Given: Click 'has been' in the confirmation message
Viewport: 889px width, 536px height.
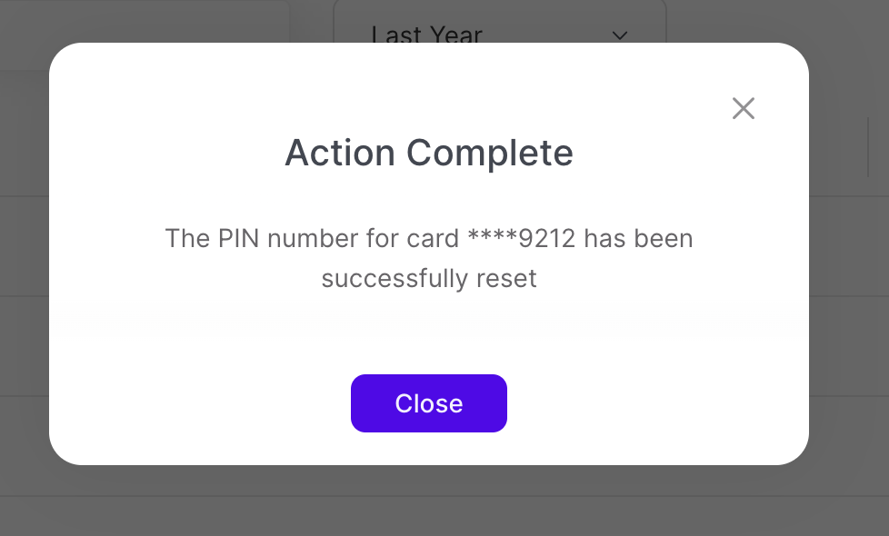Looking at the screenshot, I should point(638,239).
